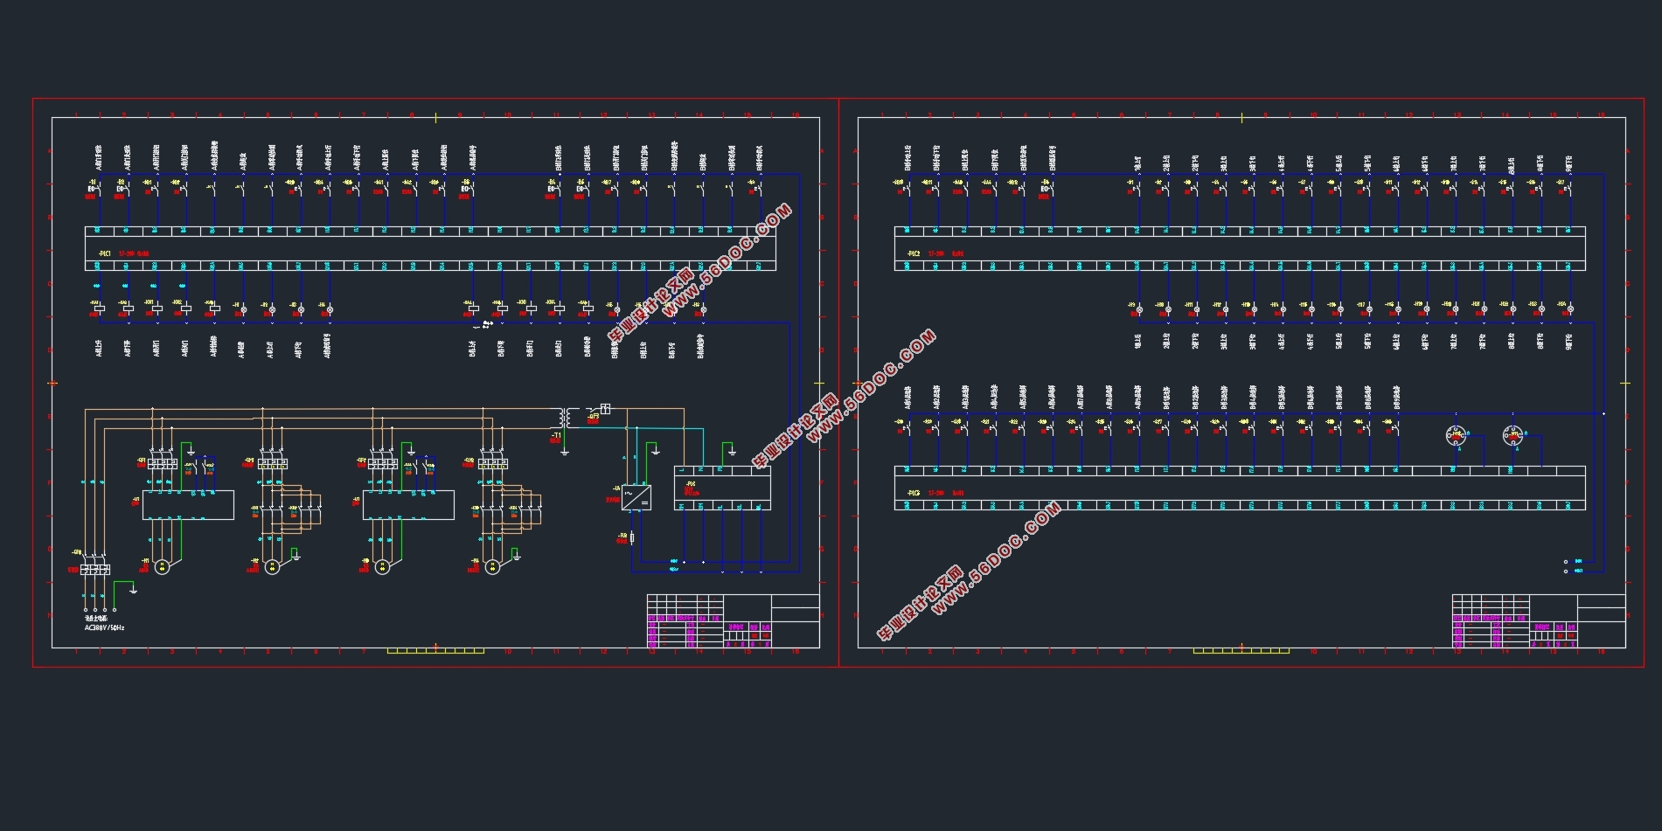The image size is (1662, 831).
Task: Select the breaker block above motor M2
Action: (x=273, y=463)
